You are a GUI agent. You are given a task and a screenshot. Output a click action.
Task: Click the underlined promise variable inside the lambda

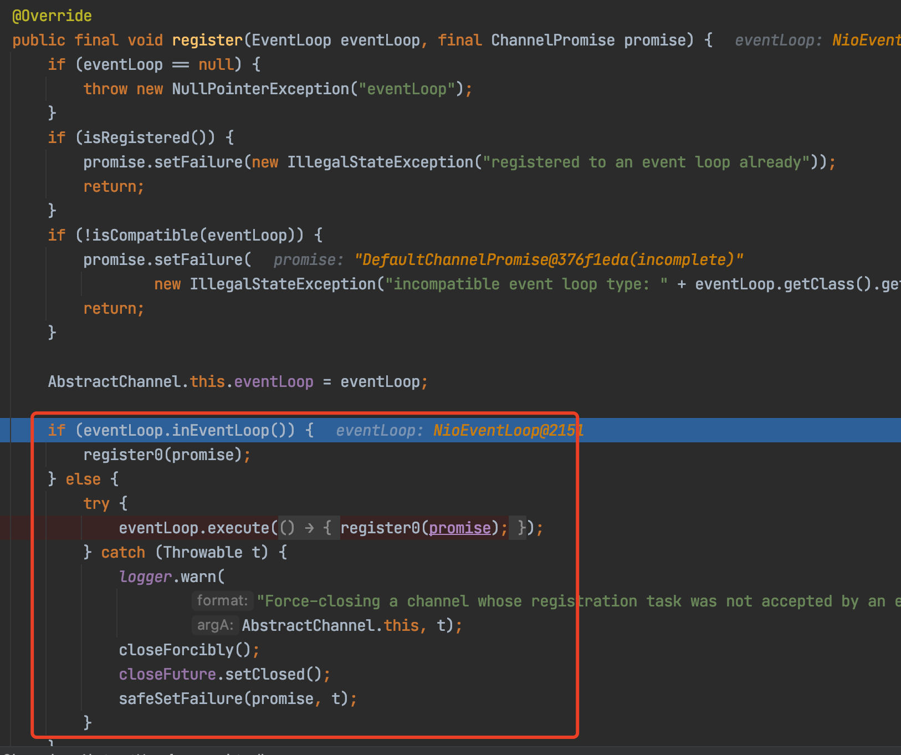pyautogui.click(x=460, y=528)
